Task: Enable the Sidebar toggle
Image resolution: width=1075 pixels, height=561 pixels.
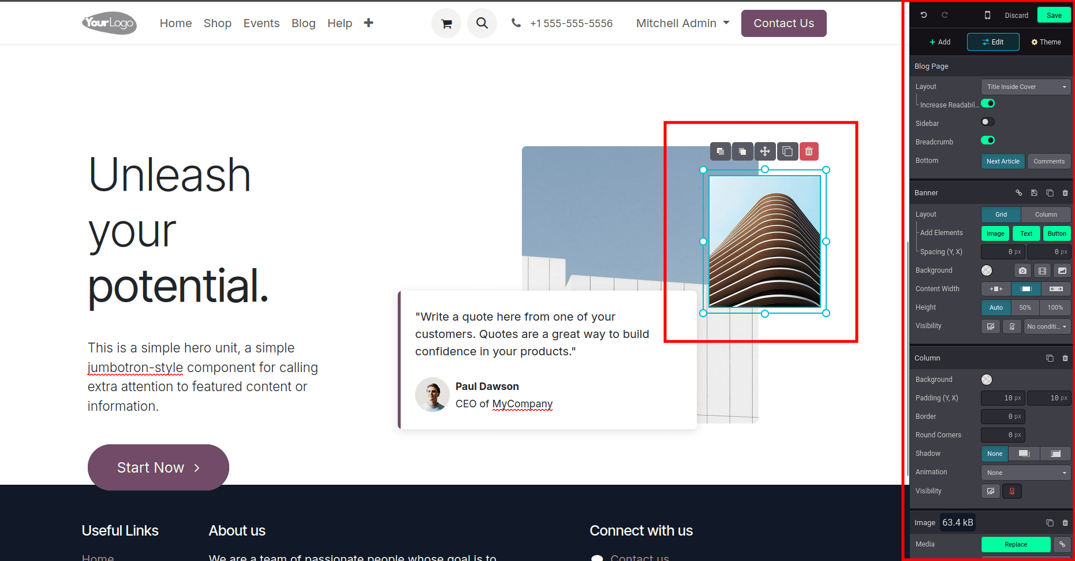Action: click(987, 122)
